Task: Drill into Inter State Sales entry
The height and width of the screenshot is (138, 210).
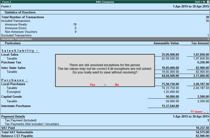Action: coord(13,68)
